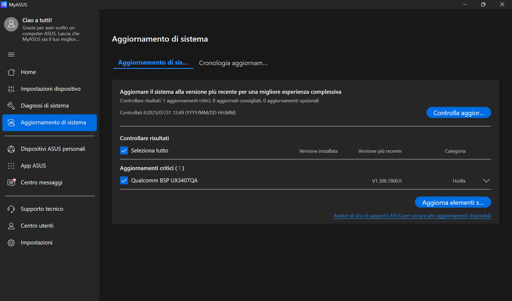
Task: Open Impostazioni dispositivo menu item
Action: coord(50,89)
